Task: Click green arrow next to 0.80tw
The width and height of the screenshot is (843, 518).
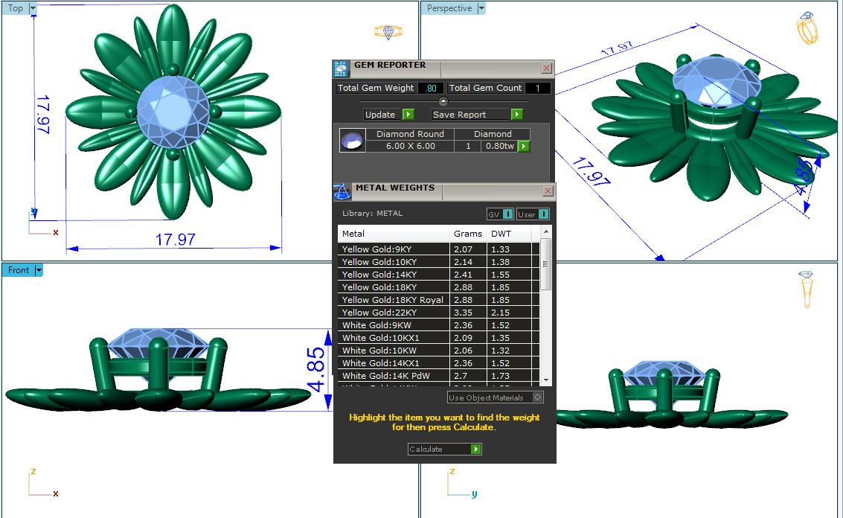Action: coord(524,147)
